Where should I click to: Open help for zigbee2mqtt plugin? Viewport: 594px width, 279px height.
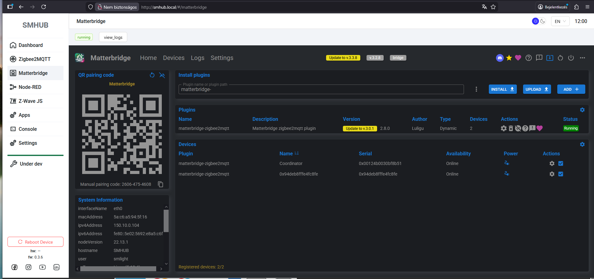[x=525, y=128]
